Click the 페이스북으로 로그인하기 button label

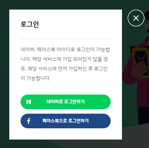click(65, 121)
